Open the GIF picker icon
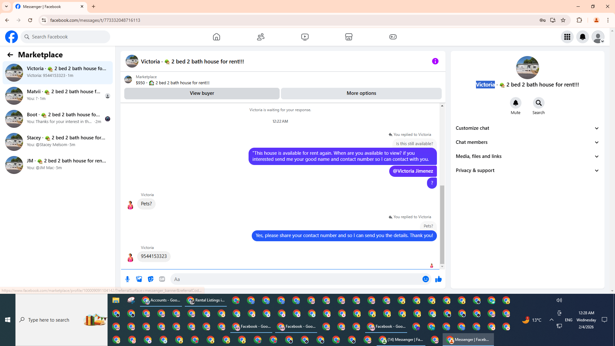Viewport: 615px width, 346px height. click(162, 279)
